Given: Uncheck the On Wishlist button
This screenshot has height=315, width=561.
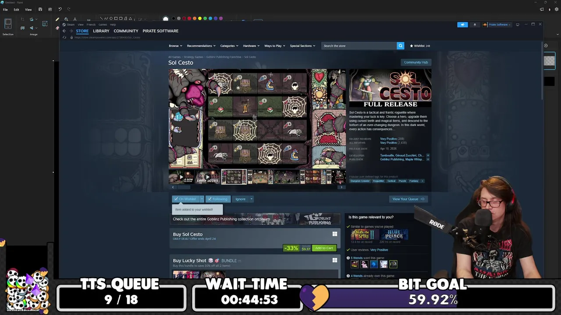Looking at the screenshot, I should pos(185,199).
